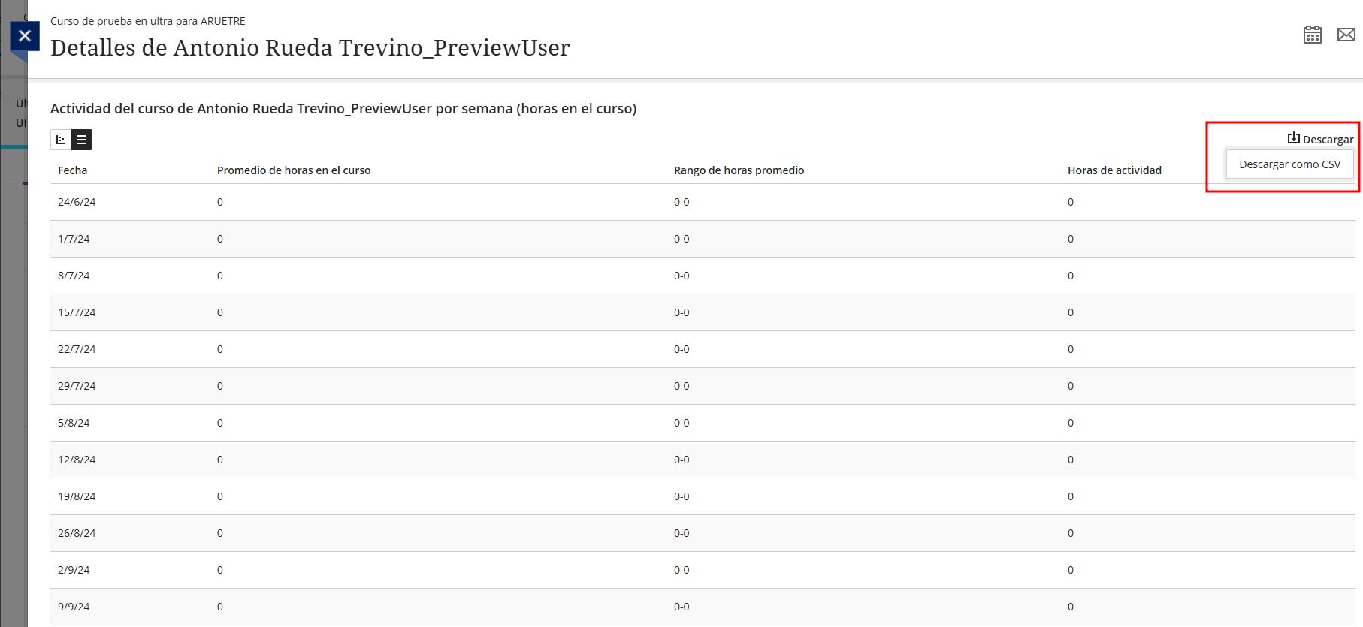Select the 26/8/24 date row
The width and height of the screenshot is (1363, 627).
(77, 533)
